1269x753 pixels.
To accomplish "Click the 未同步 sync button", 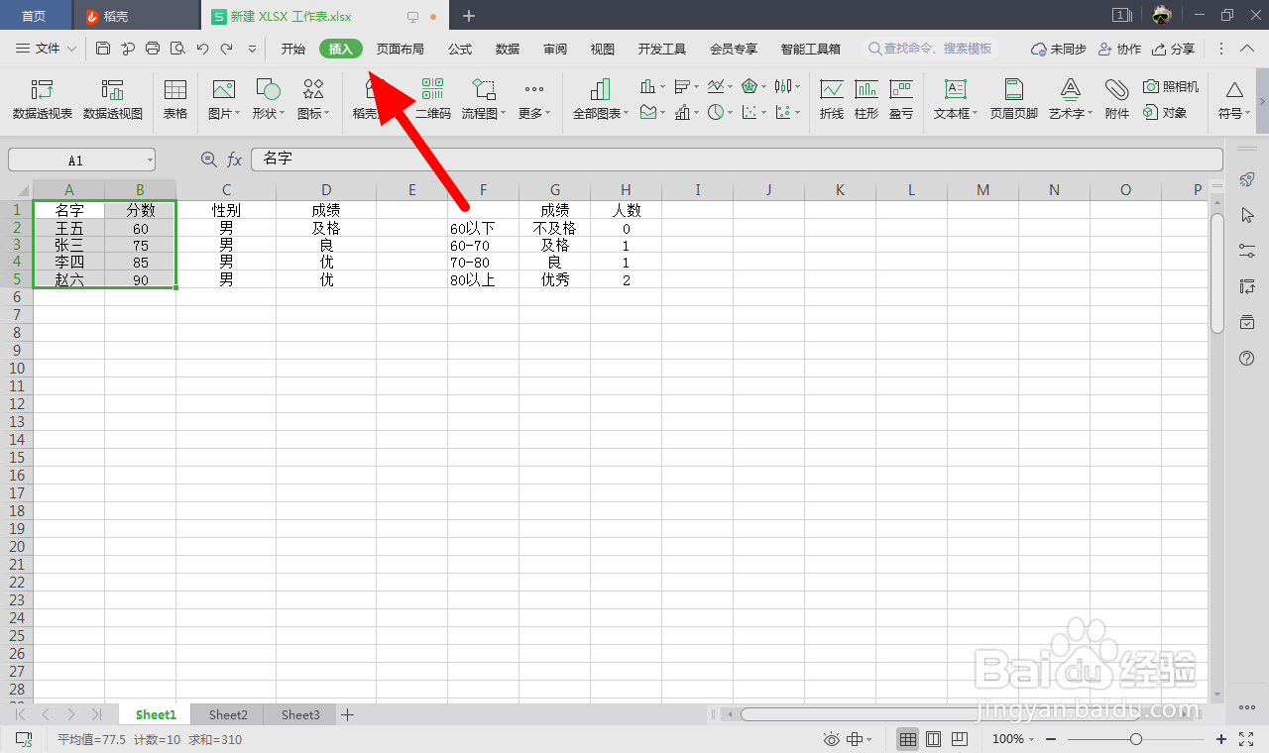I will [x=1059, y=49].
